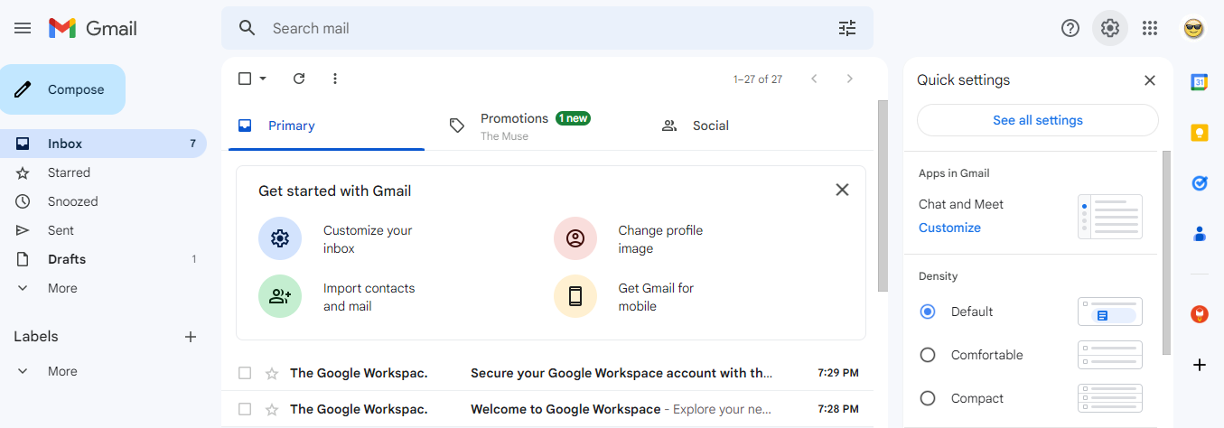This screenshot has height=428, width=1224.
Task: Open Google Calendar side panel icon
Action: point(1200,82)
